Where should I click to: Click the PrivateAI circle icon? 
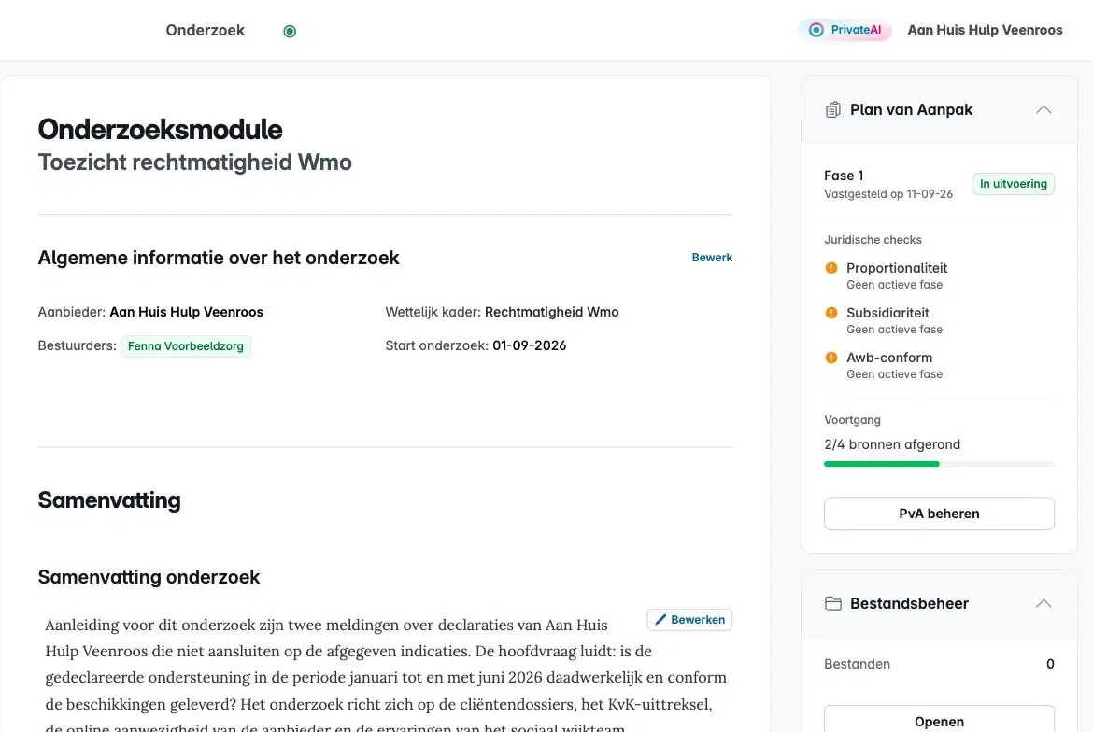[x=816, y=30]
